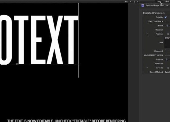Click the Rotation parameter label
170x122 pixels.
tap(159, 30)
